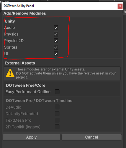
Task: Disable the Physics2D module checkbox
Action: click(56, 41)
